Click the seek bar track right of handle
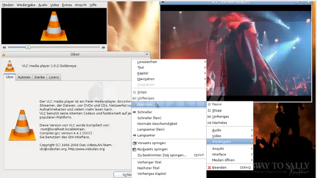This screenshot has width=317, height=178. (x=65, y=47)
